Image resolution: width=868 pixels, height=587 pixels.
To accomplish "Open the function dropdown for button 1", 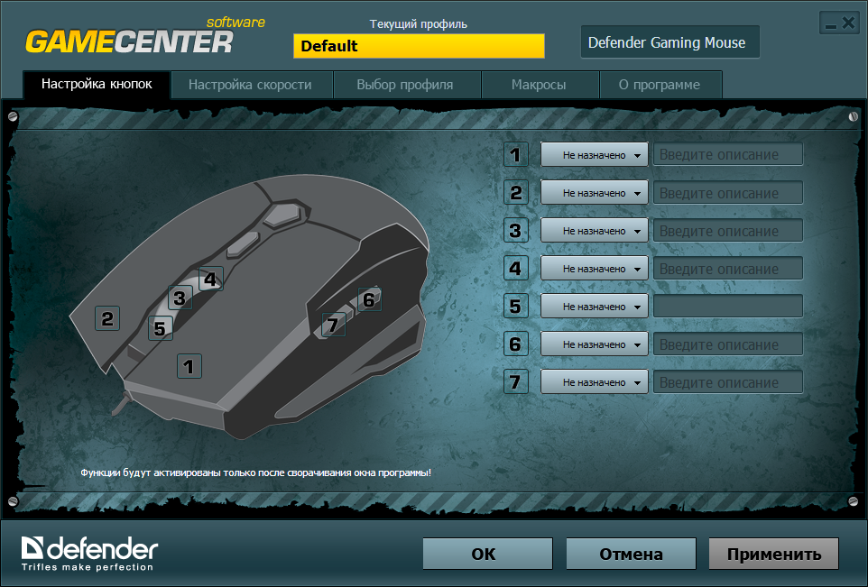I will pyautogui.click(x=594, y=155).
